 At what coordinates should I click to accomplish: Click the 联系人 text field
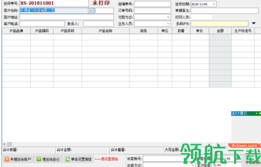click(x=98, y=24)
